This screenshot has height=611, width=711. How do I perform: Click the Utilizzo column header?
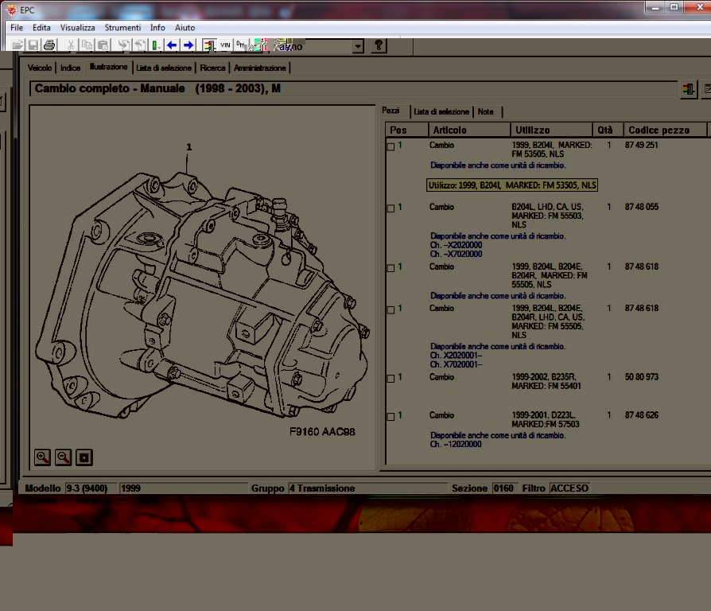pos(551,130)
